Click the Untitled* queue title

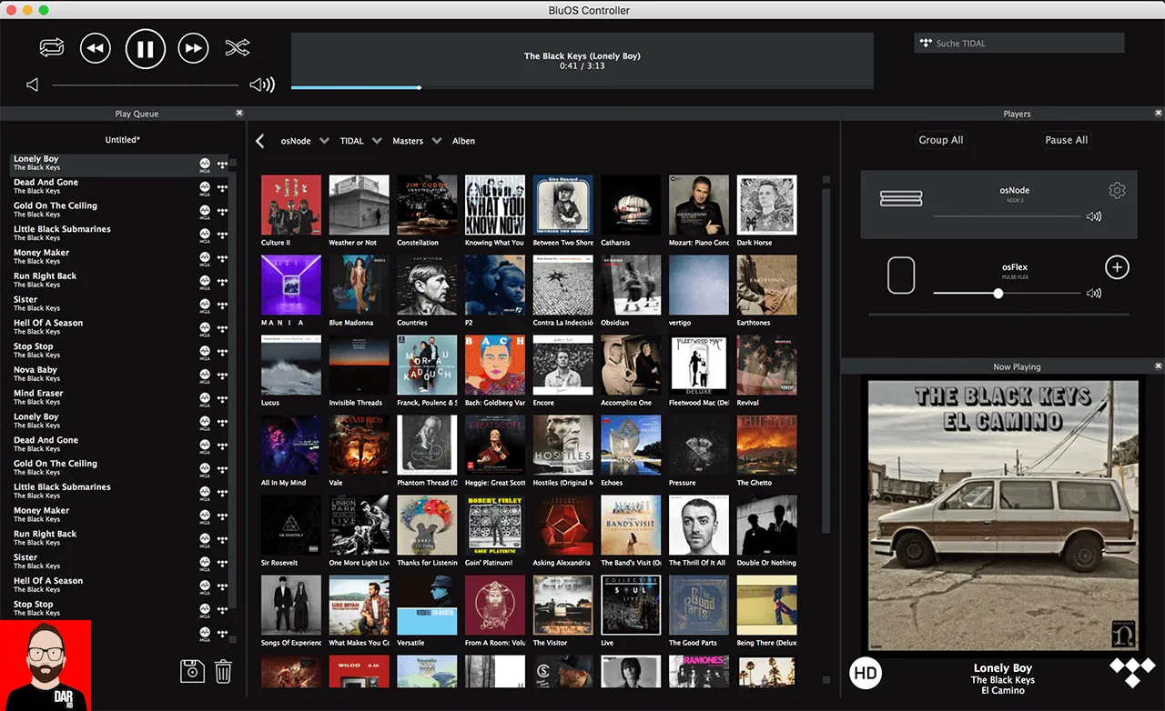[x=122, y=140]
